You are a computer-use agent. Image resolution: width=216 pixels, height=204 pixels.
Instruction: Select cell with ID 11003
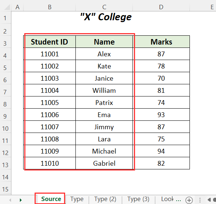(x=50, y=78)
